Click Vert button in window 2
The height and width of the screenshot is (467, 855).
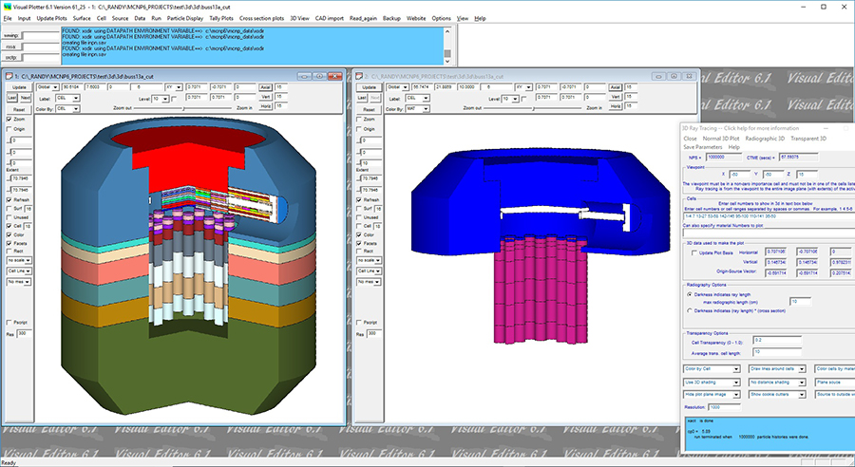pos(616,97)
